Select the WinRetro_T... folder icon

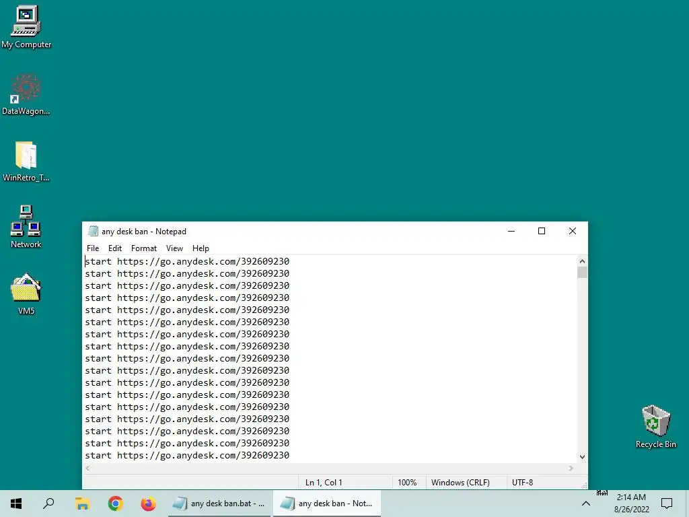pos(26,161)
